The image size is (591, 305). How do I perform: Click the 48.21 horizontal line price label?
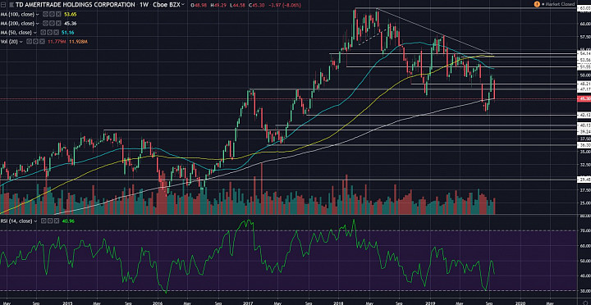(x=584, y=84)
